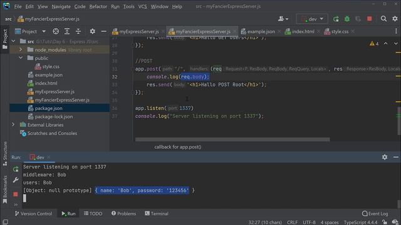This screenshot has height=225, width=401.
Task: Toggle the Structure tool window button
Action: [5, 154]
